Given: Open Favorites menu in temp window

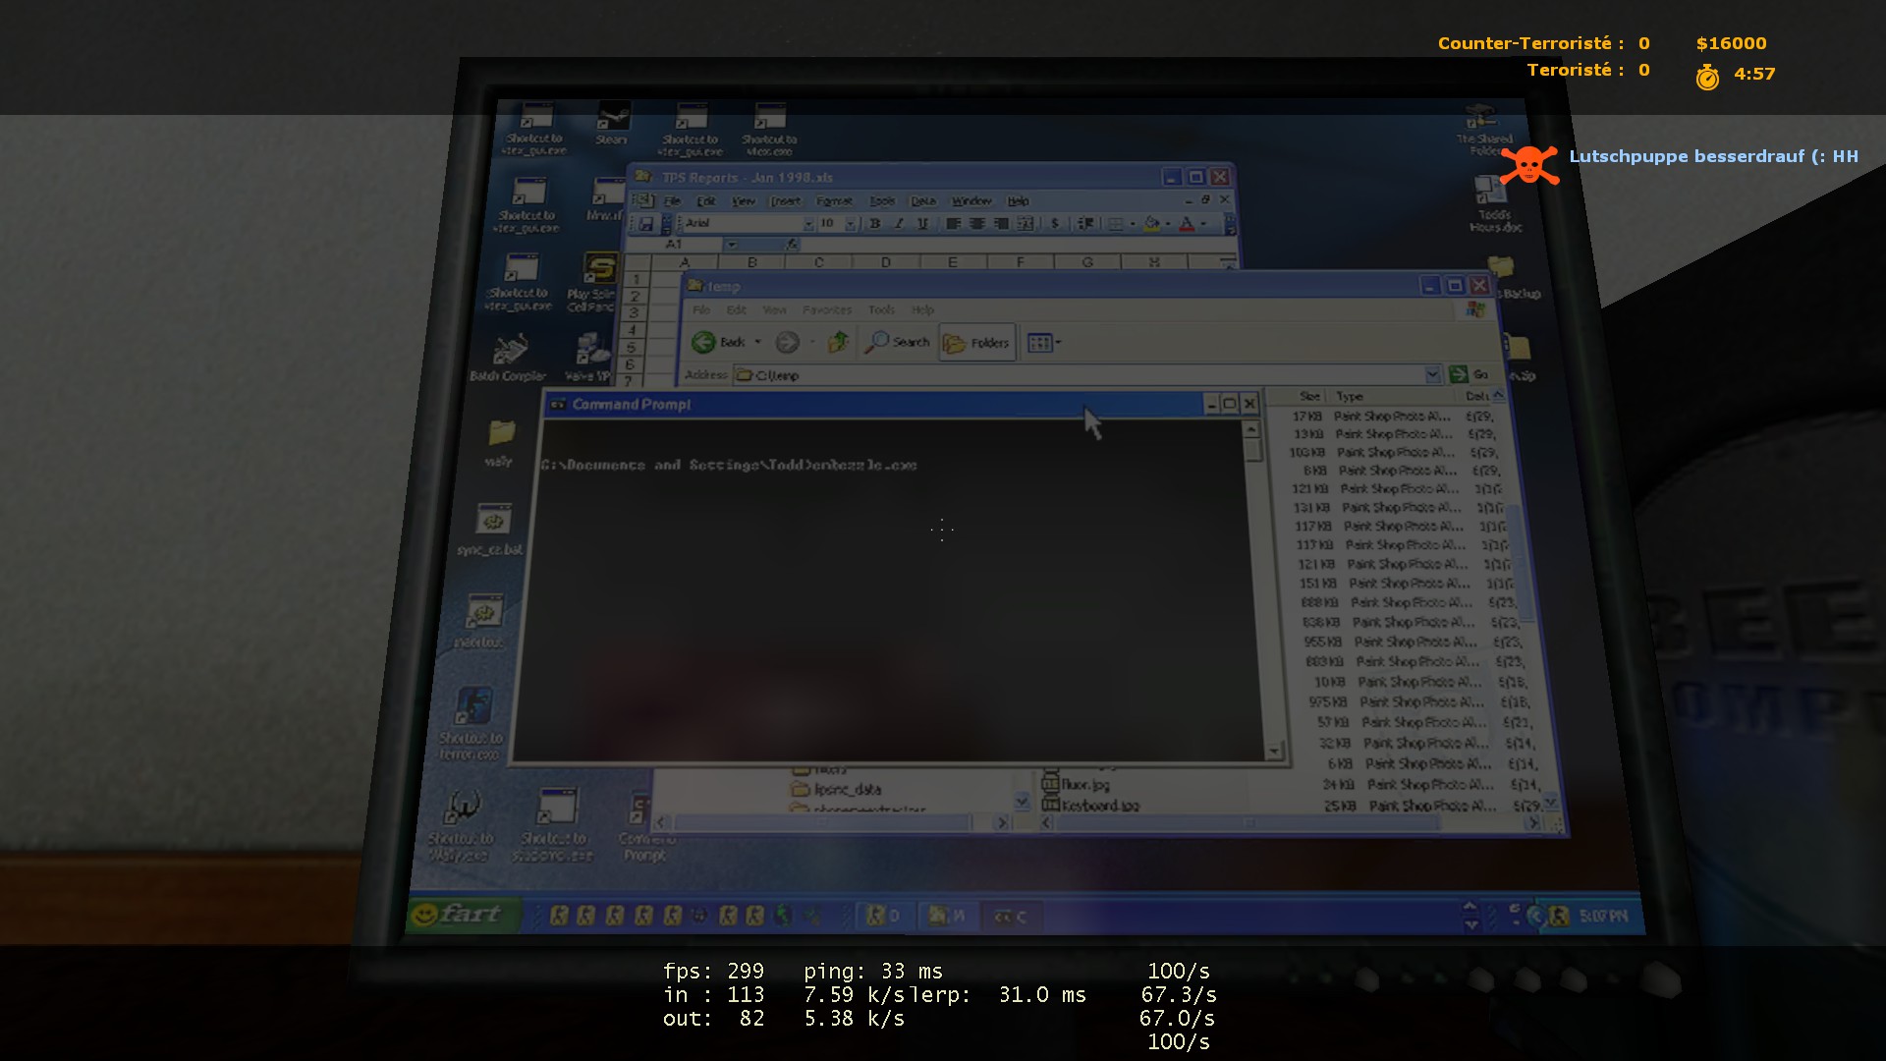Looking at the screenshot, I should point(827,310).
